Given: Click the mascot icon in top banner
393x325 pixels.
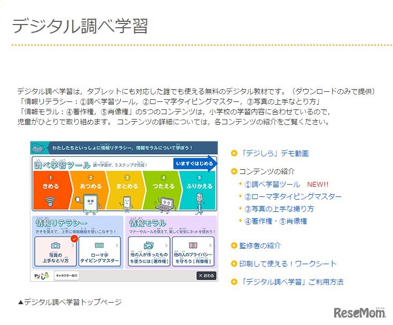Looking at the screenshot, I should click(x=38, y=148).
